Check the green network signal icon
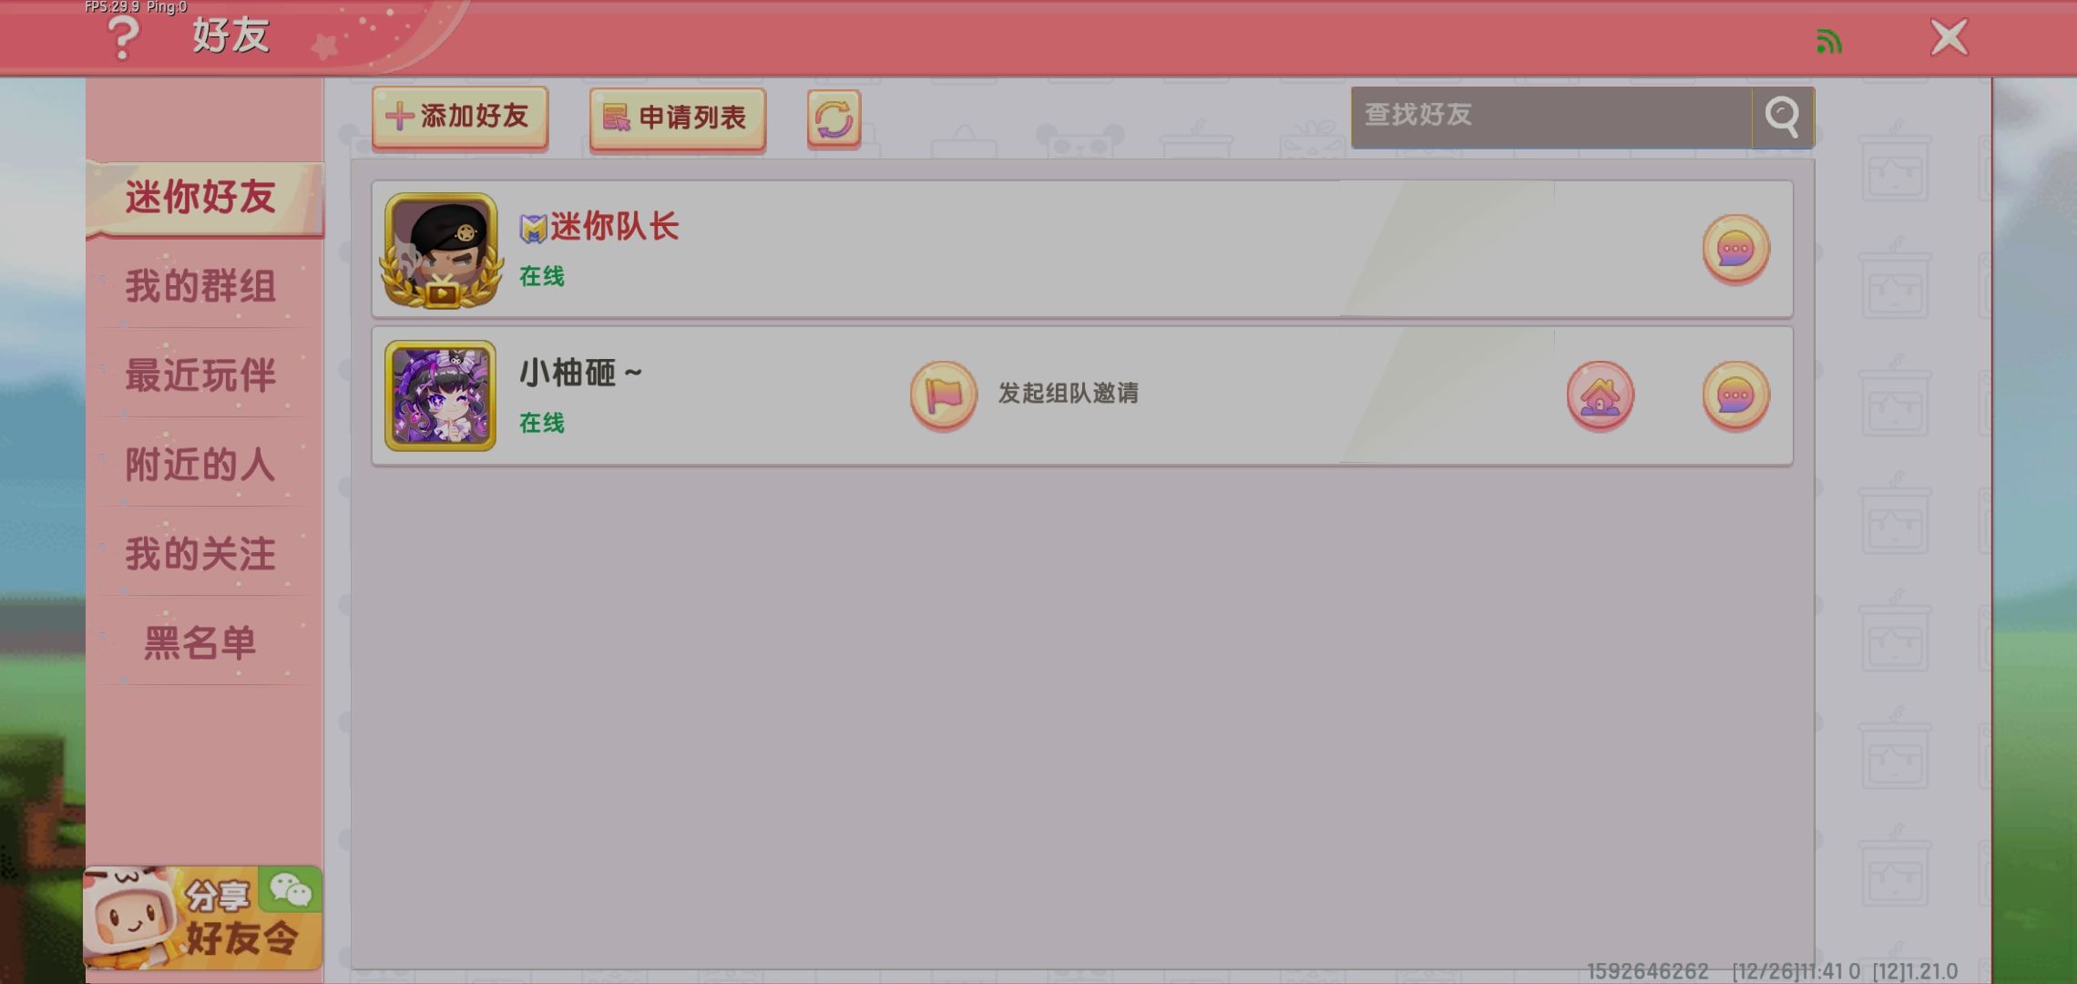This screenshot has height=984, width=2077. click(x=1829, y=41)
